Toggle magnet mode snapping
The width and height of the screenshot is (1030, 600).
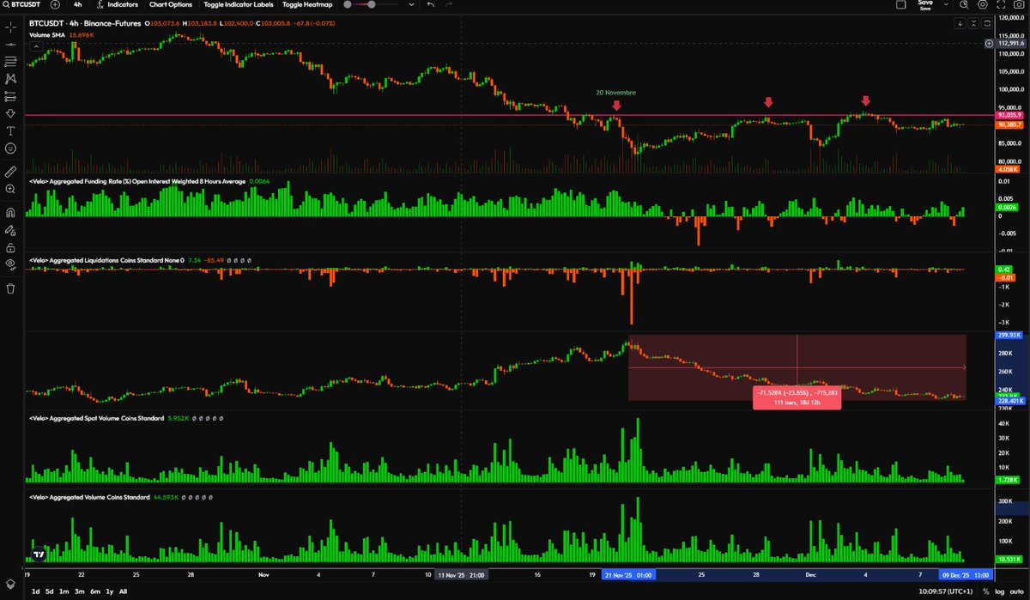click(x=10, y=212)
